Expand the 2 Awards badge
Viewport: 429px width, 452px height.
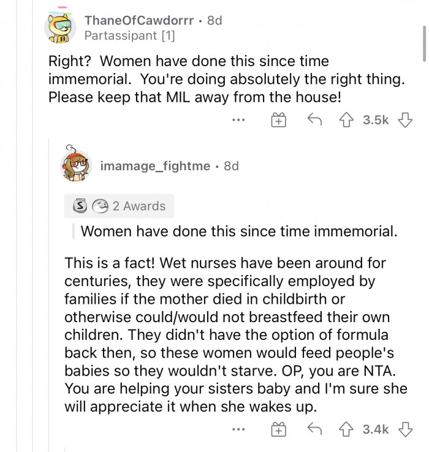click(x=119, y=206)
